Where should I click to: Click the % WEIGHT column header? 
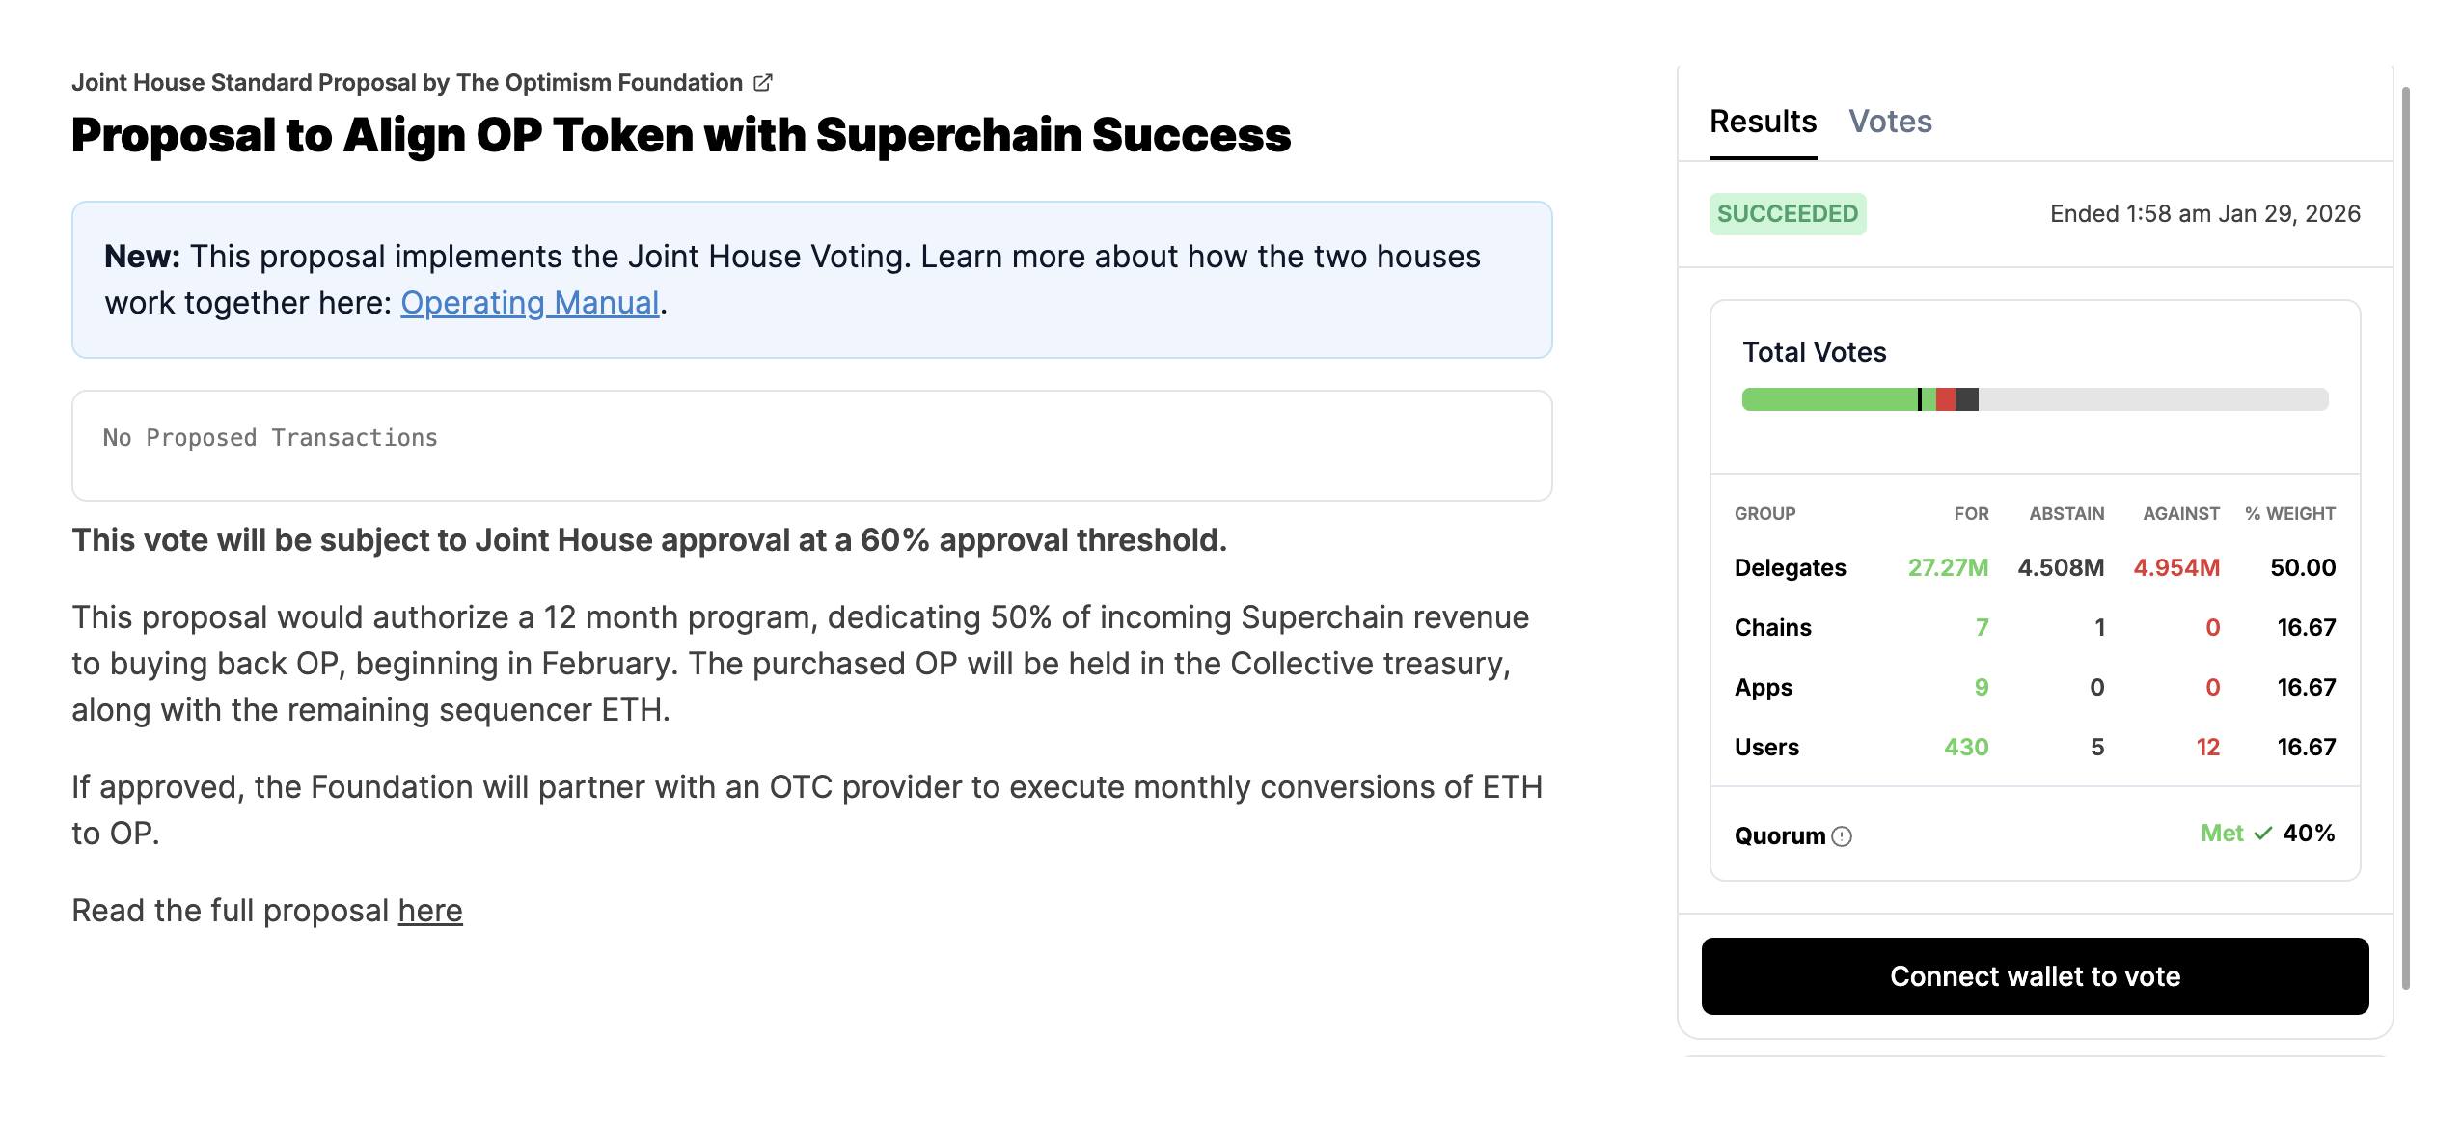click(2289, 514)
